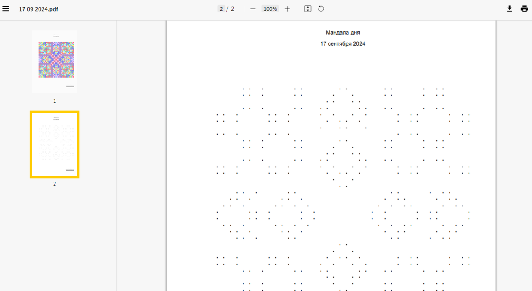Print the document
This screenshot has height=291, width=532.
tap(524, 9)
